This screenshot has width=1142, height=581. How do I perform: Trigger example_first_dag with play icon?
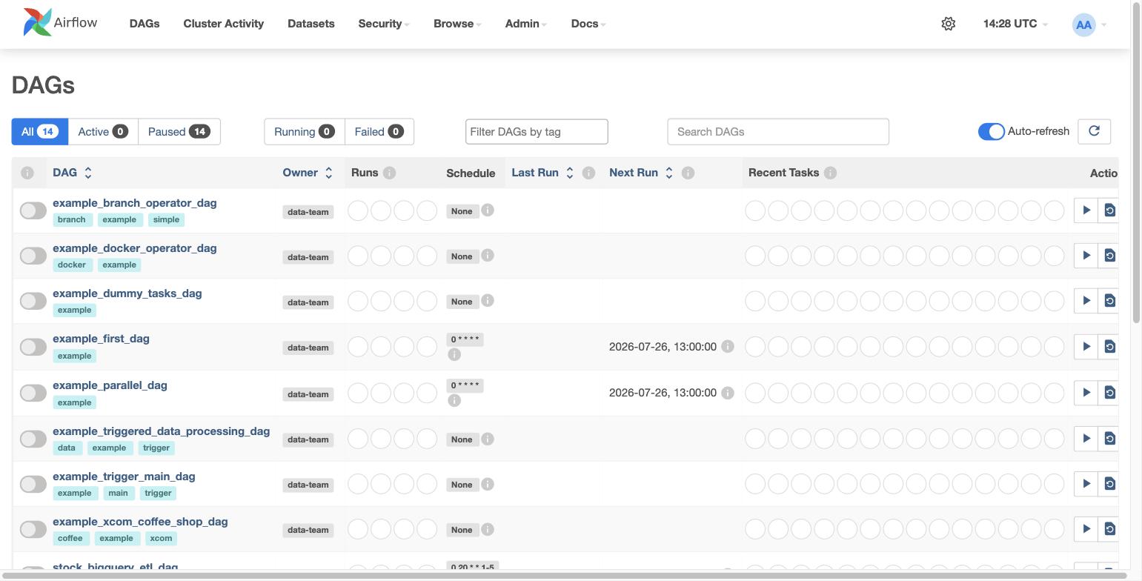point(1086,347)
